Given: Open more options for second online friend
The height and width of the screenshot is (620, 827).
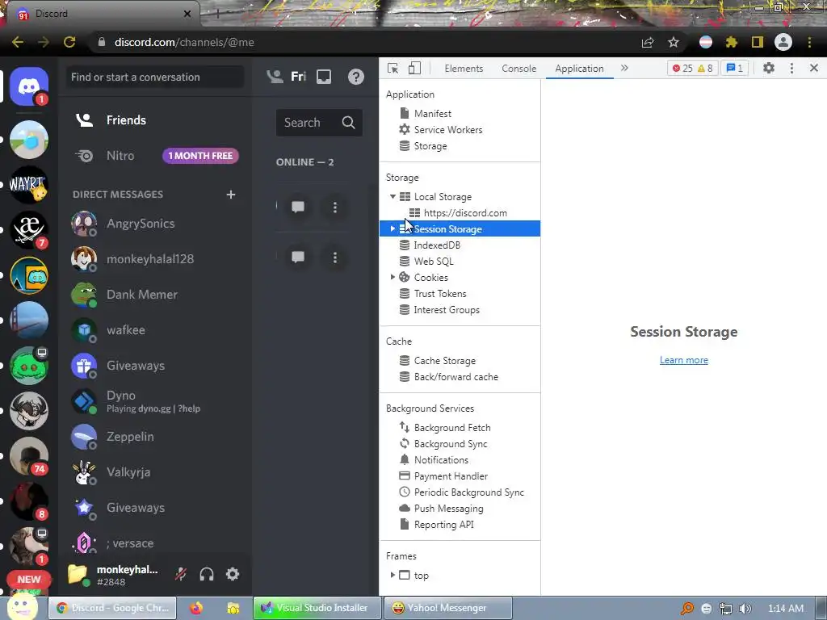Looking at the screenshot, I should 335,258.
